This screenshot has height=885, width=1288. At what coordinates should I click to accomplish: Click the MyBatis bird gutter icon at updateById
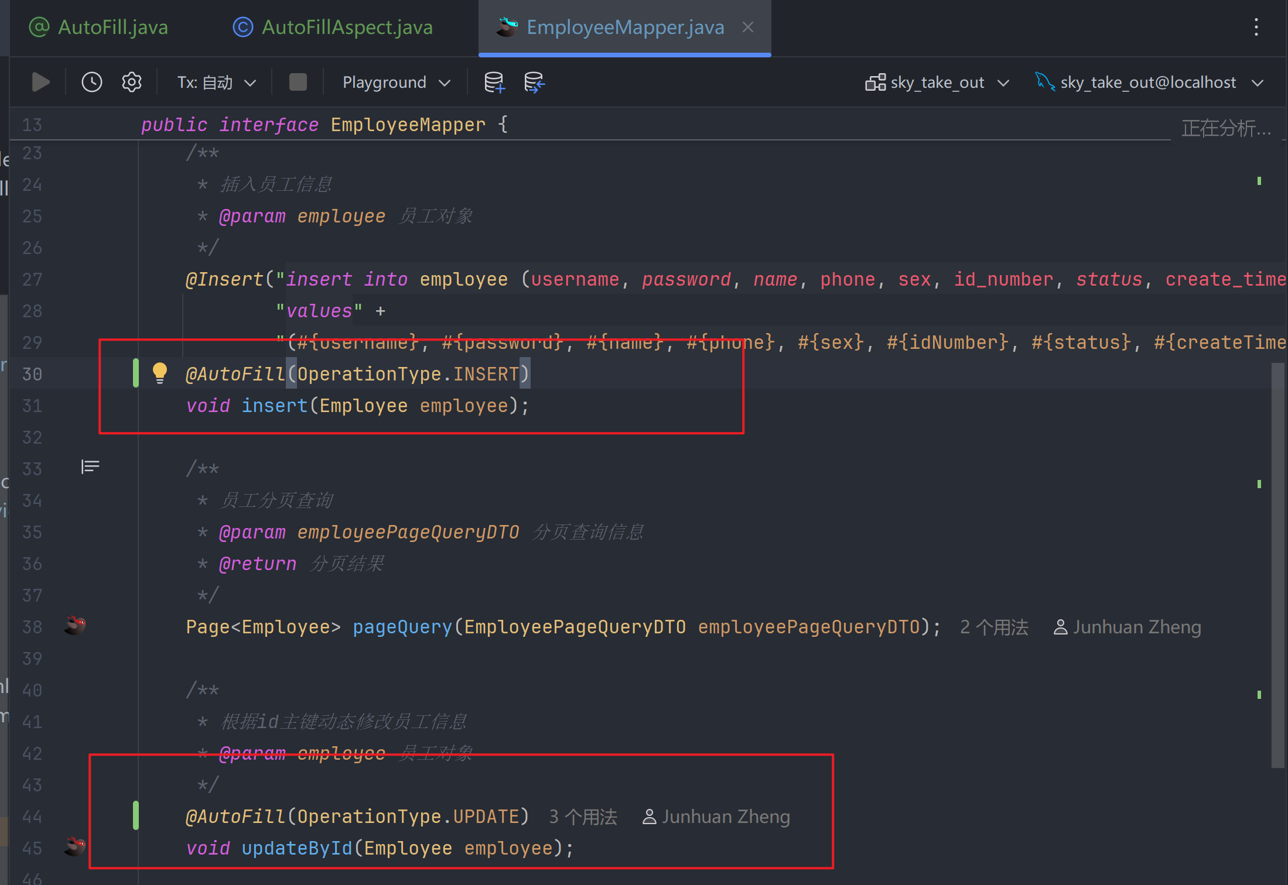click(75, 846)
